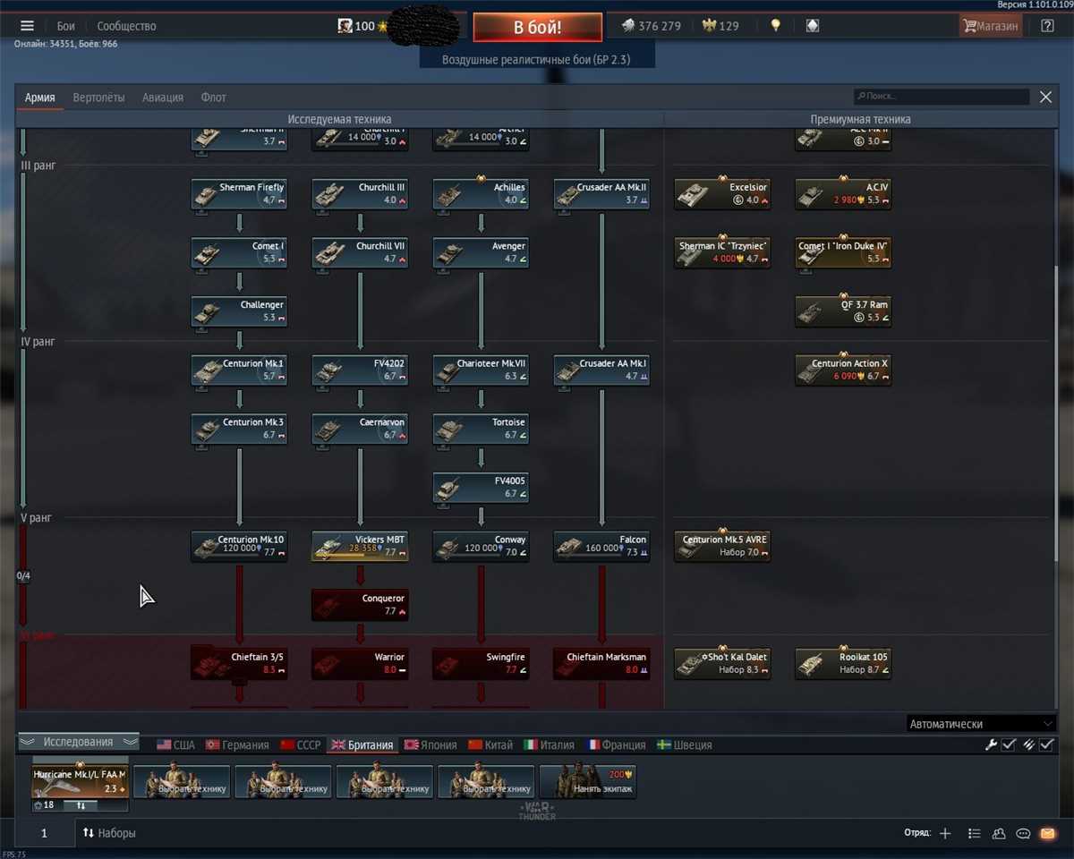Viewport: 1074px width, 859px height.
Task: Select the Sherman Firefly tank icon
Action: point(239,194)
